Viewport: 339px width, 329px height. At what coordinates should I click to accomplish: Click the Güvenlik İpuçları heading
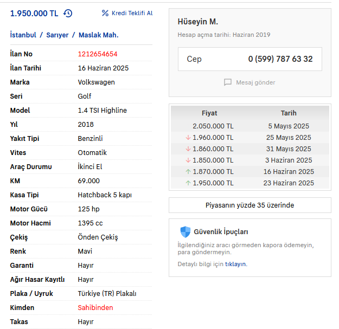point(221,232)
